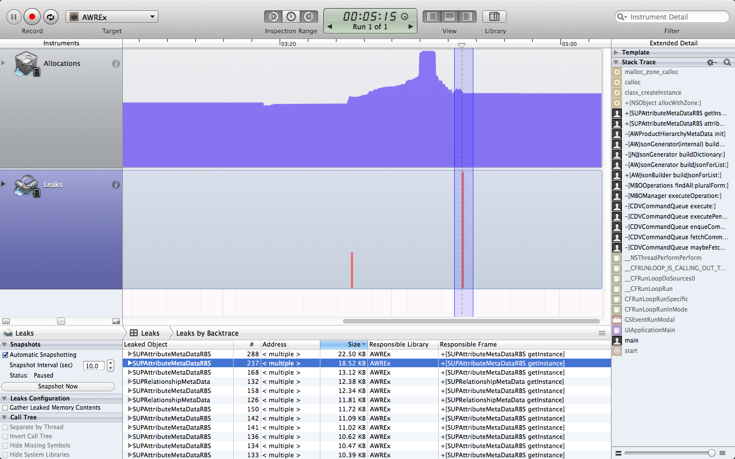Click the icon beside class_createInstance frame

point(617,93)
